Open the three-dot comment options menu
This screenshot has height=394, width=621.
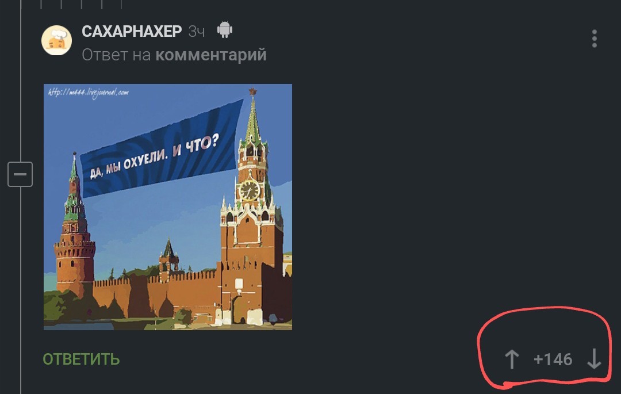click(x=595, y=39)
